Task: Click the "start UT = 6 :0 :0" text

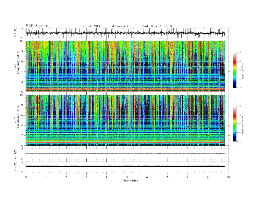Action: pos(157,26)
